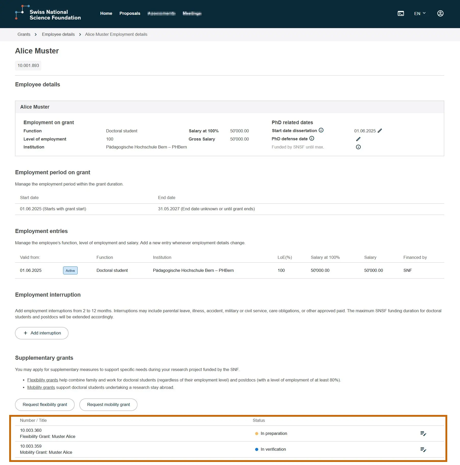
Task: Expand the EN language dropdown
Action: [420, 14]
